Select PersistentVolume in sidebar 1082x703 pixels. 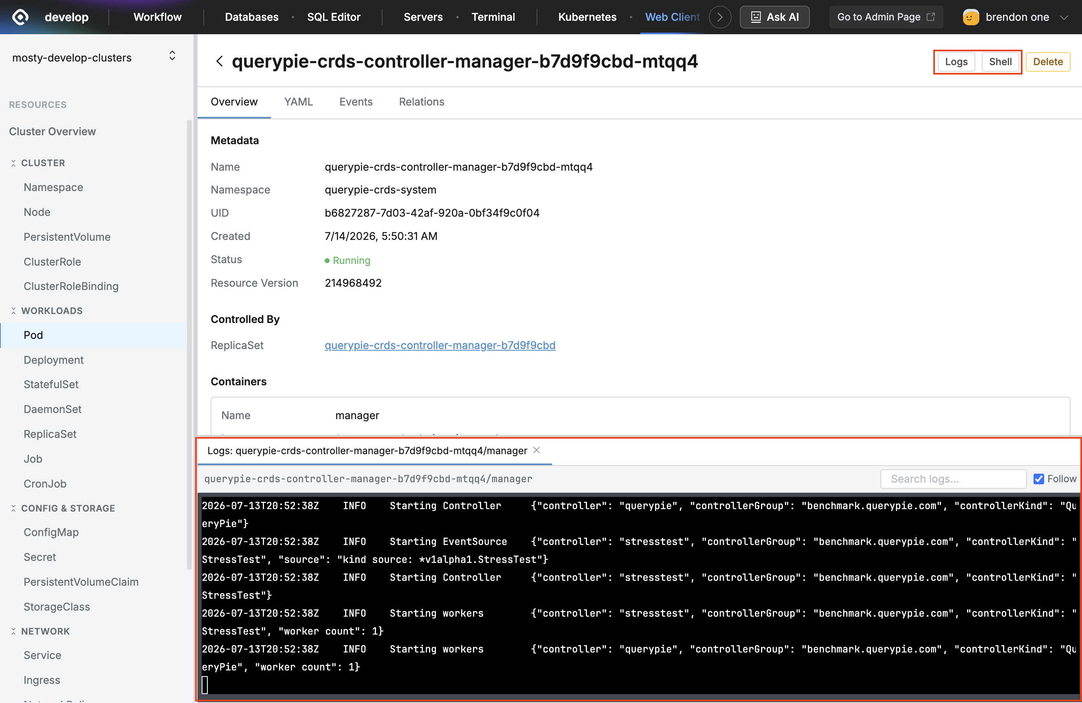[67, 237]
